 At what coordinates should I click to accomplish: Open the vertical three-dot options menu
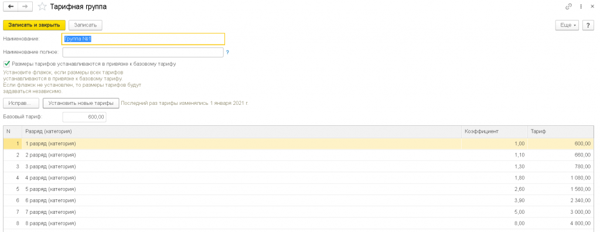(x=581, y=6)
